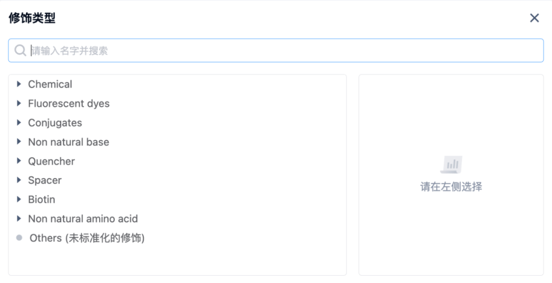Screen dimensions: 552x283
Task: Expand the Non natural amino acid arrow
Action: coord(19,219)
